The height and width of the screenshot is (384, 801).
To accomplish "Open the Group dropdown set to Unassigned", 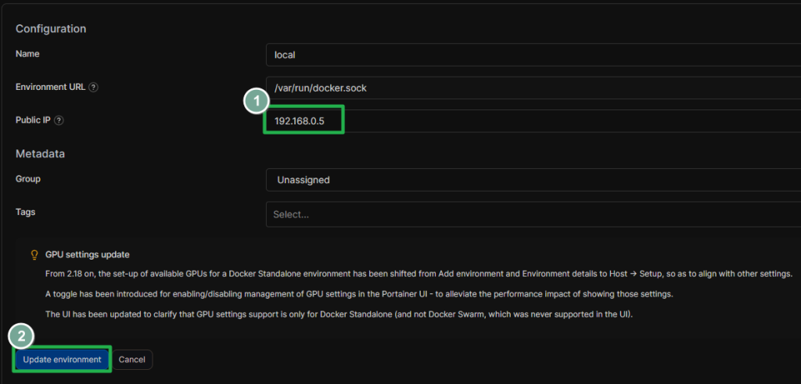I will point(532,180).
